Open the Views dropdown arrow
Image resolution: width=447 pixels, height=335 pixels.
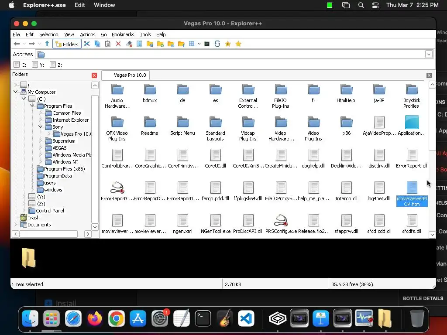pyautogui.click(x=199, y=44)
